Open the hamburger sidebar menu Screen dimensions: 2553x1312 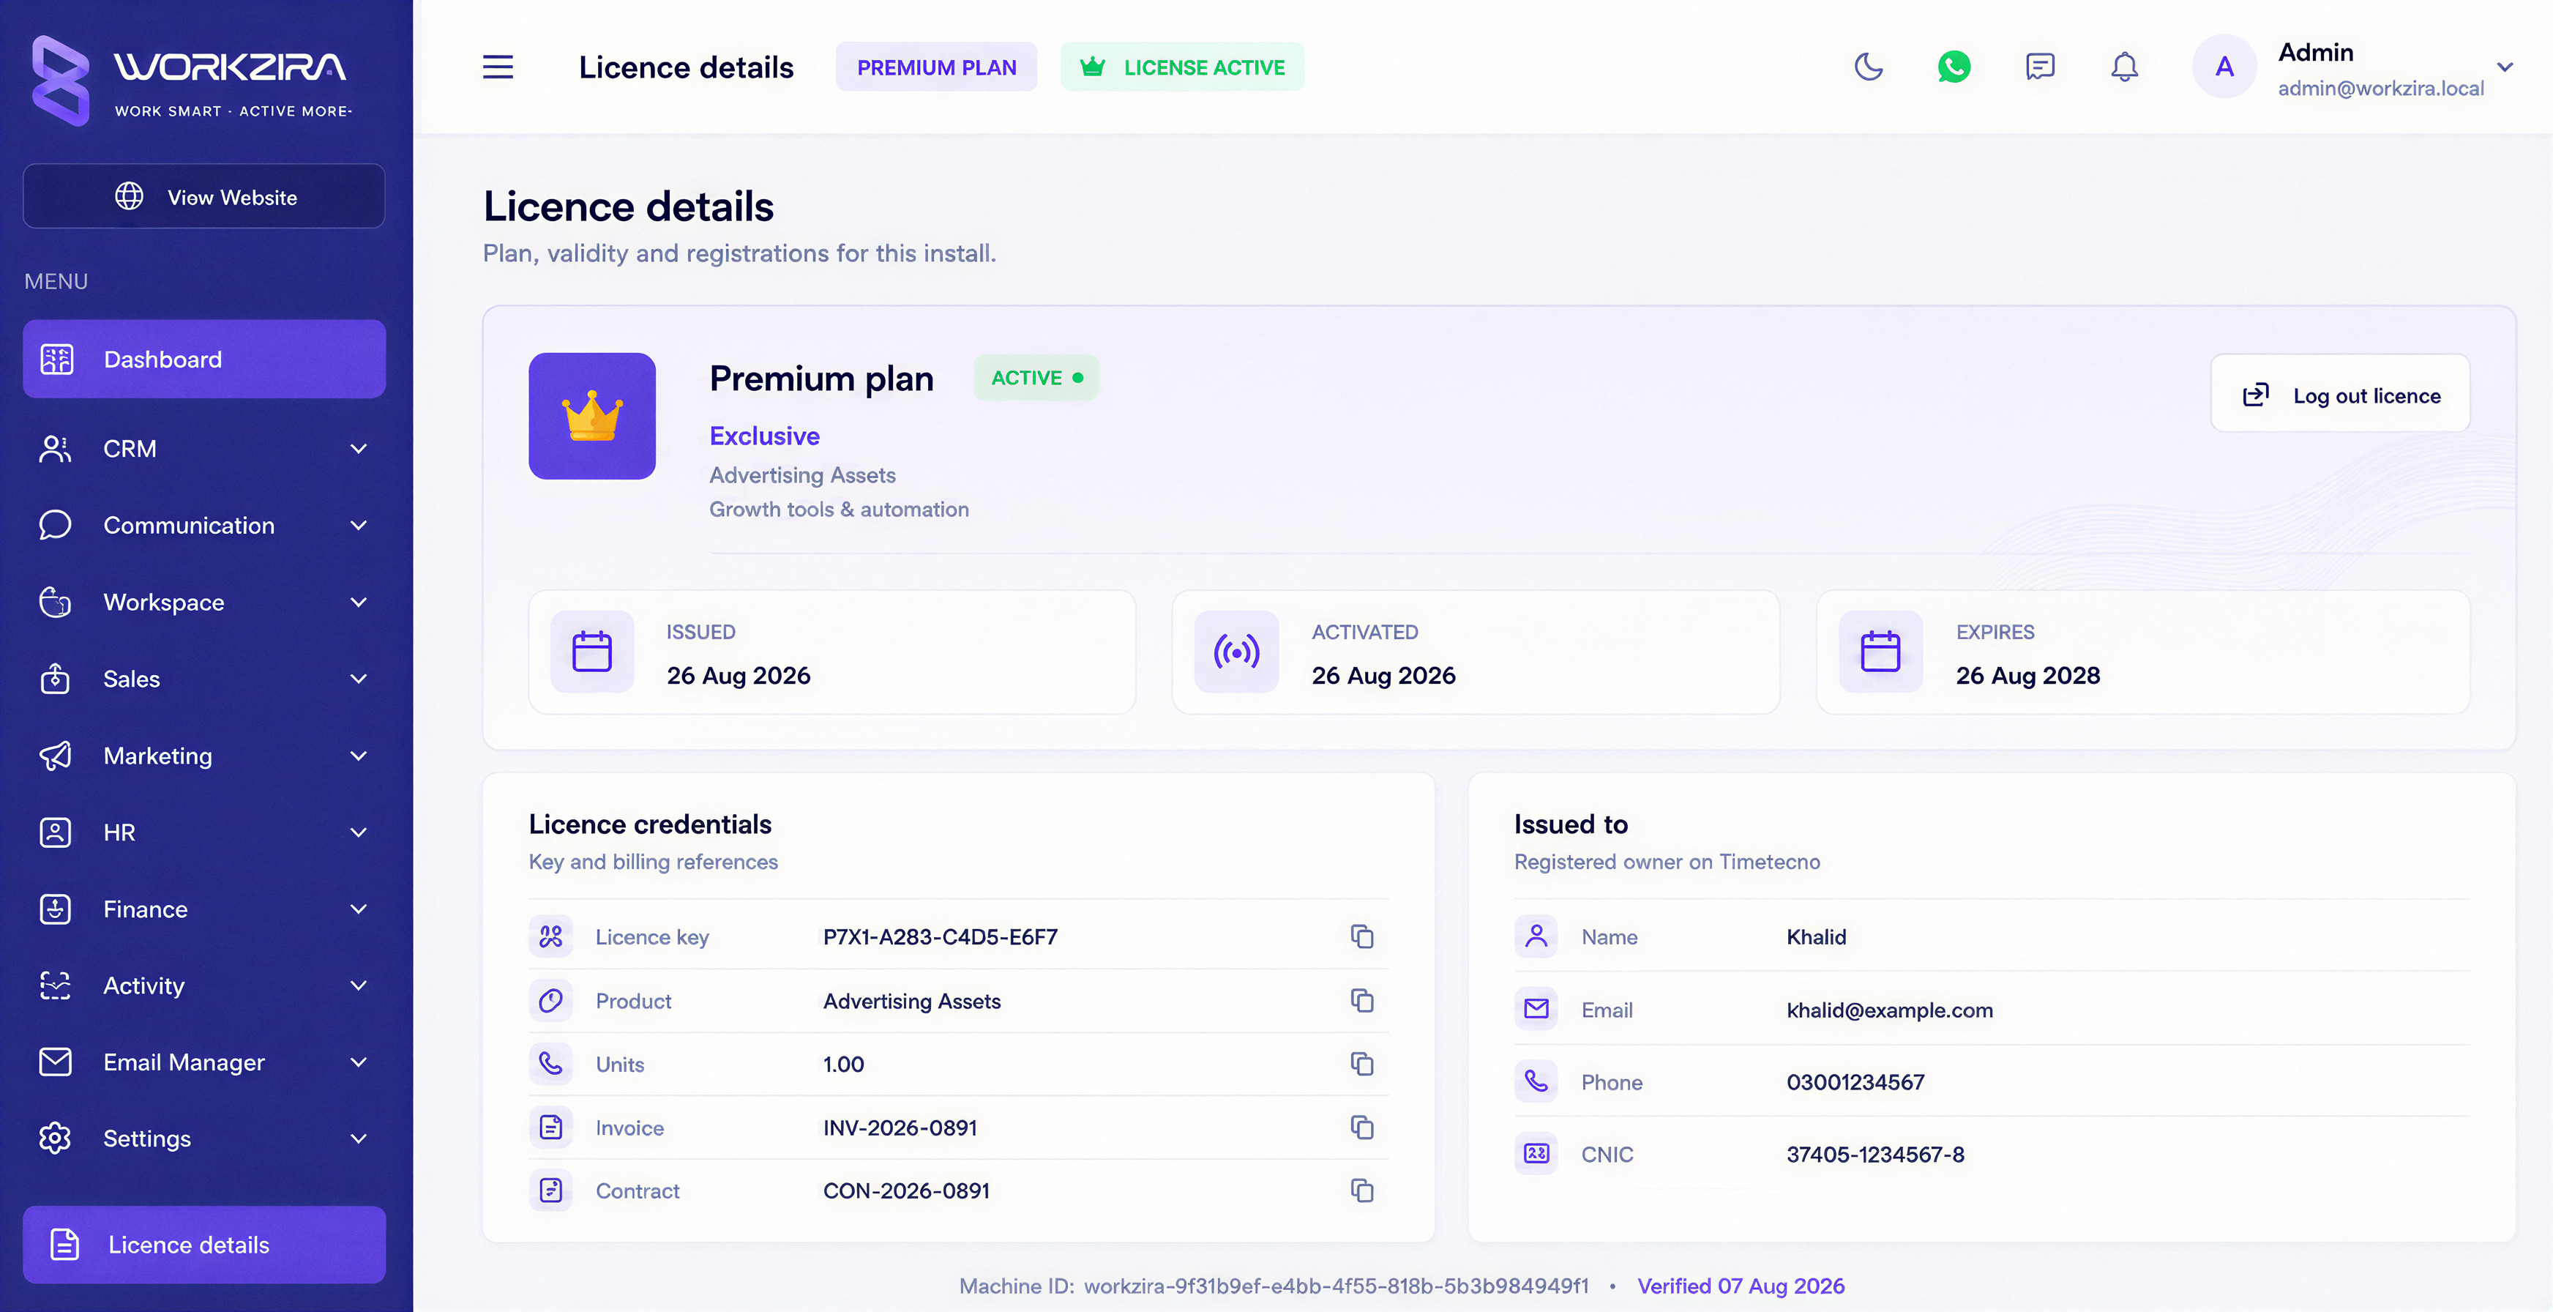(x=498, y=67)
